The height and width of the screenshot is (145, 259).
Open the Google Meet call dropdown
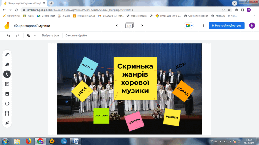click(x=189, y=26)
